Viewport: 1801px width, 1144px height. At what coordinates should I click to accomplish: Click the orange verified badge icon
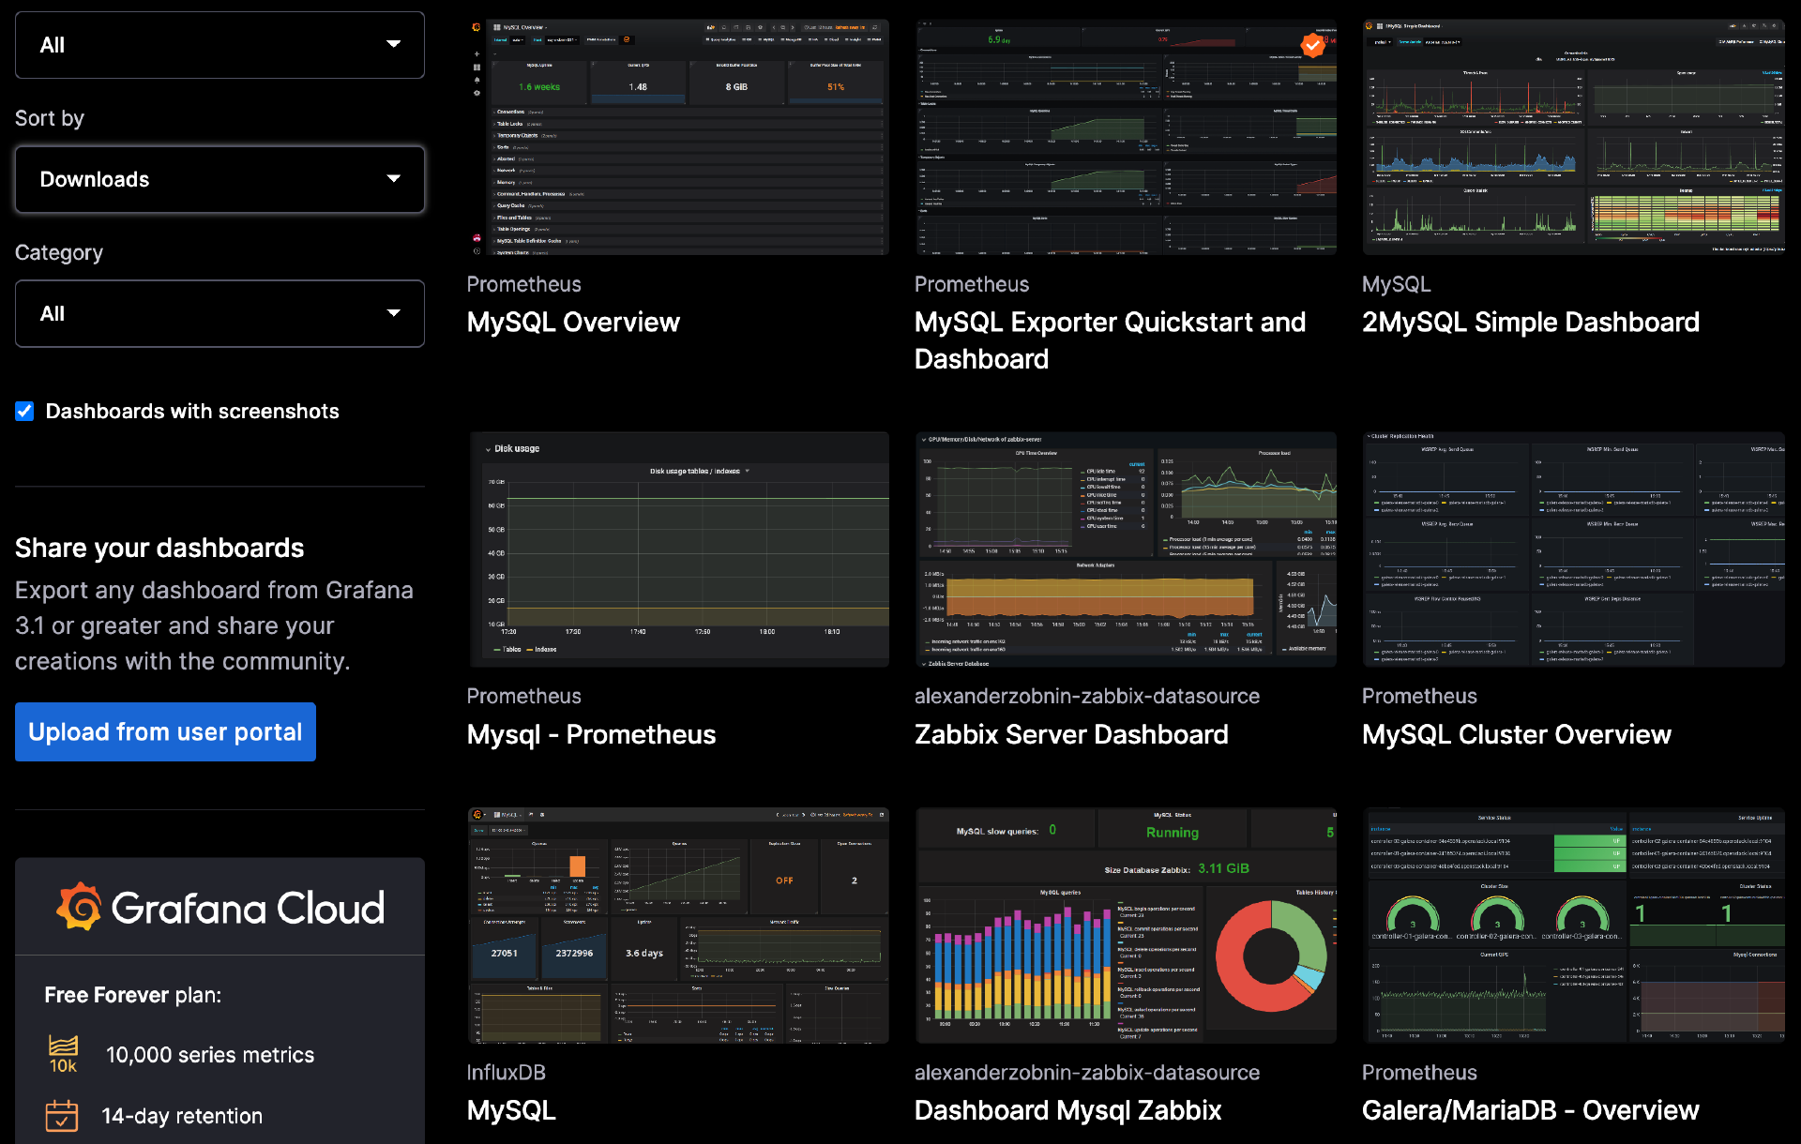click(1312, 44)
